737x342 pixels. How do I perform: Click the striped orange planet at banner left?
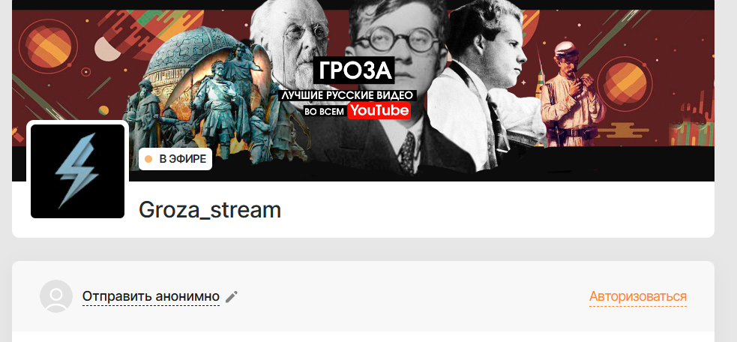(x=49, y=46)
